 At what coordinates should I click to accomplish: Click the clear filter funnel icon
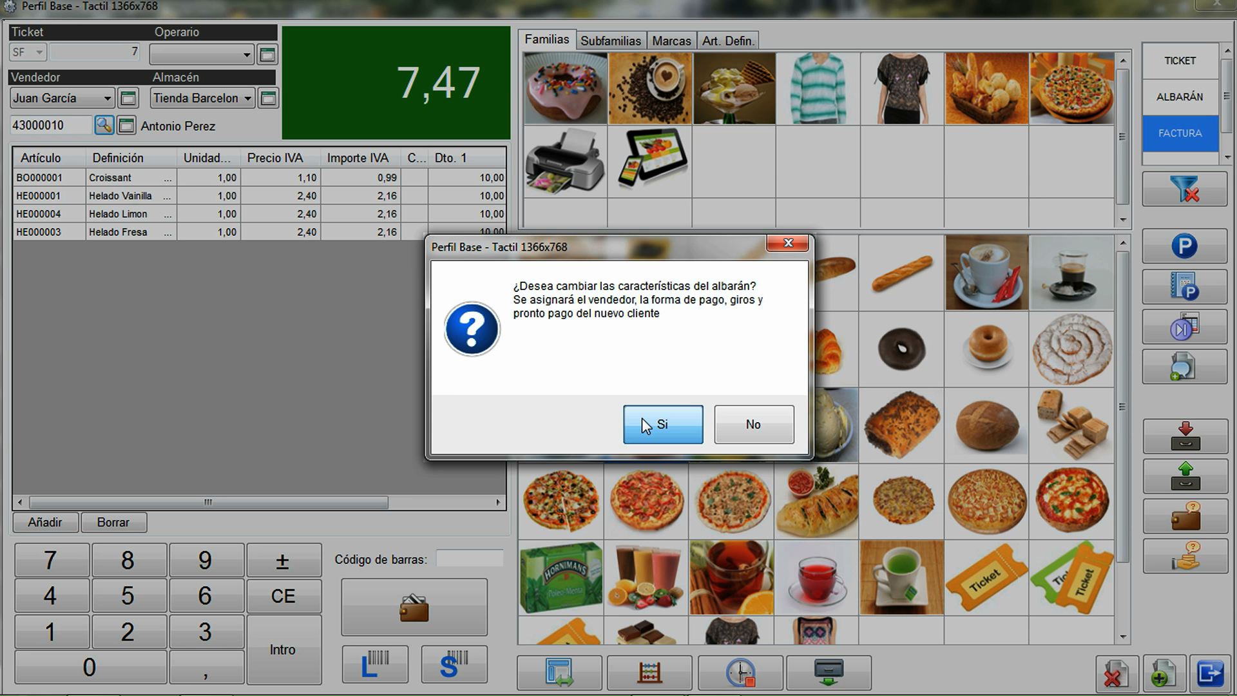coord(1184,189)
